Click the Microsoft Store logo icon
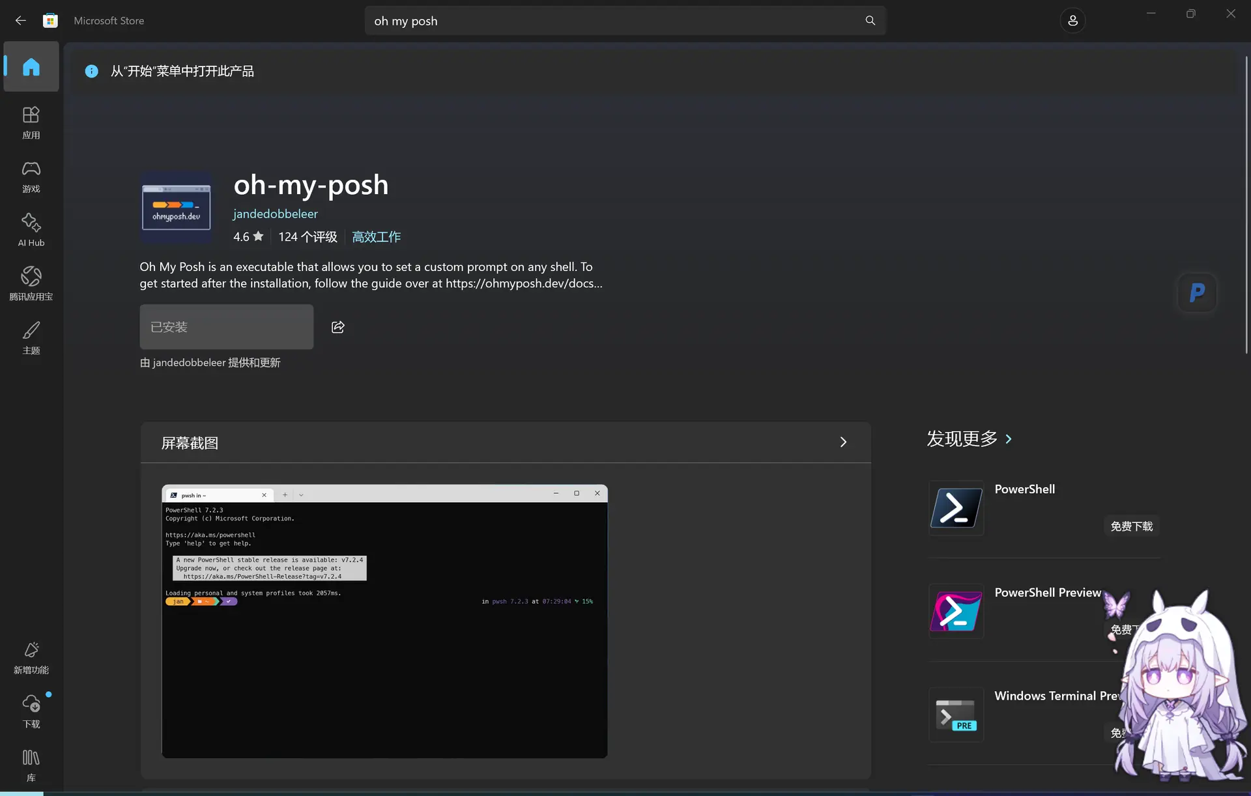 [50, 21]
